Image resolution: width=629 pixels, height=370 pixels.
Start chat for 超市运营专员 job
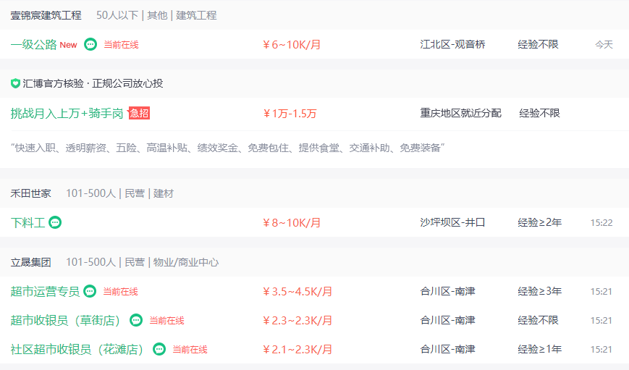pyautogui.click(x=90, y=291)
